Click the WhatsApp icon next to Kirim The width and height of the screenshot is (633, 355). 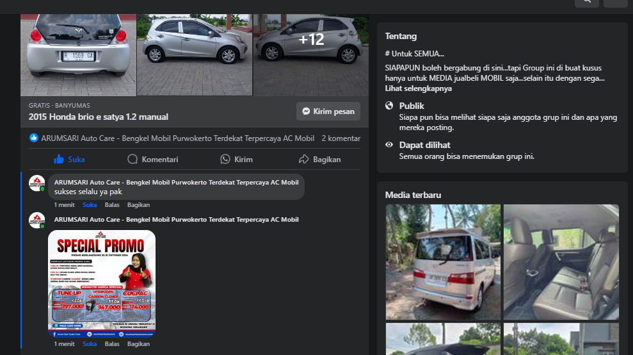pos(225,160)
